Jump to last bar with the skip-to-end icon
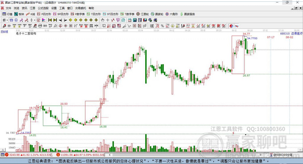The height and width of the screenshot is (164, 303). coord(55,20)
